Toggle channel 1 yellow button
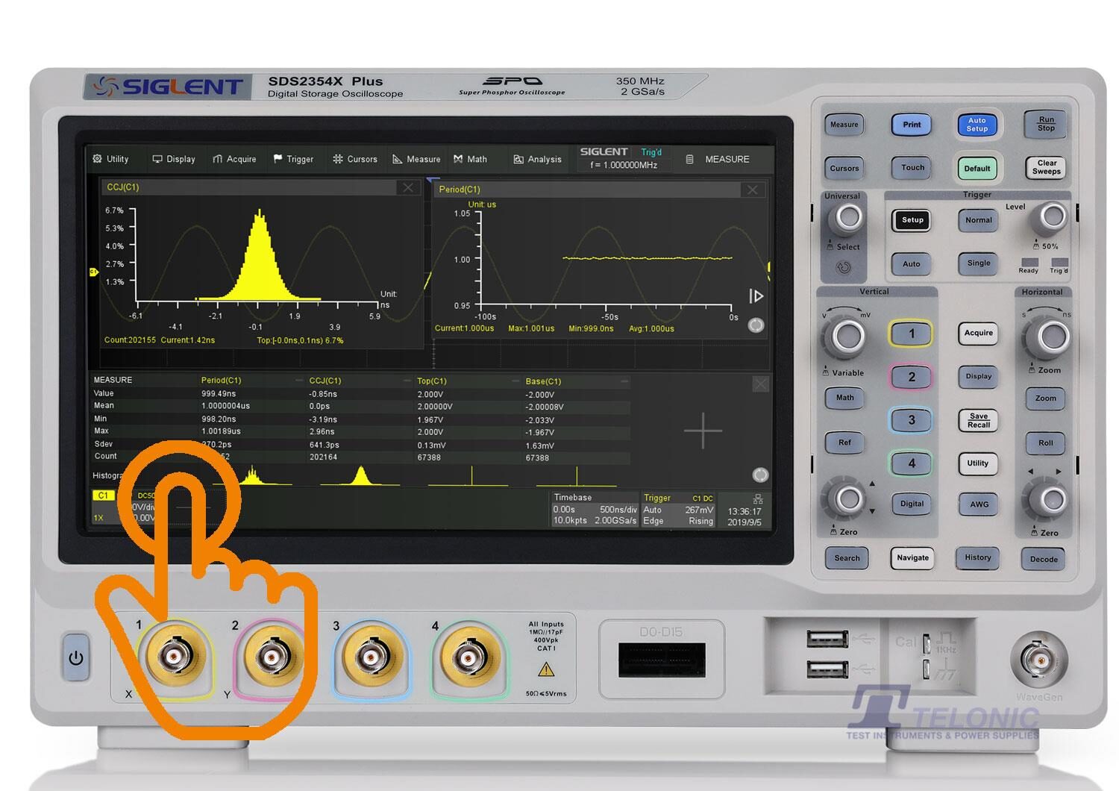1119x791 pixels. [911, 334]
